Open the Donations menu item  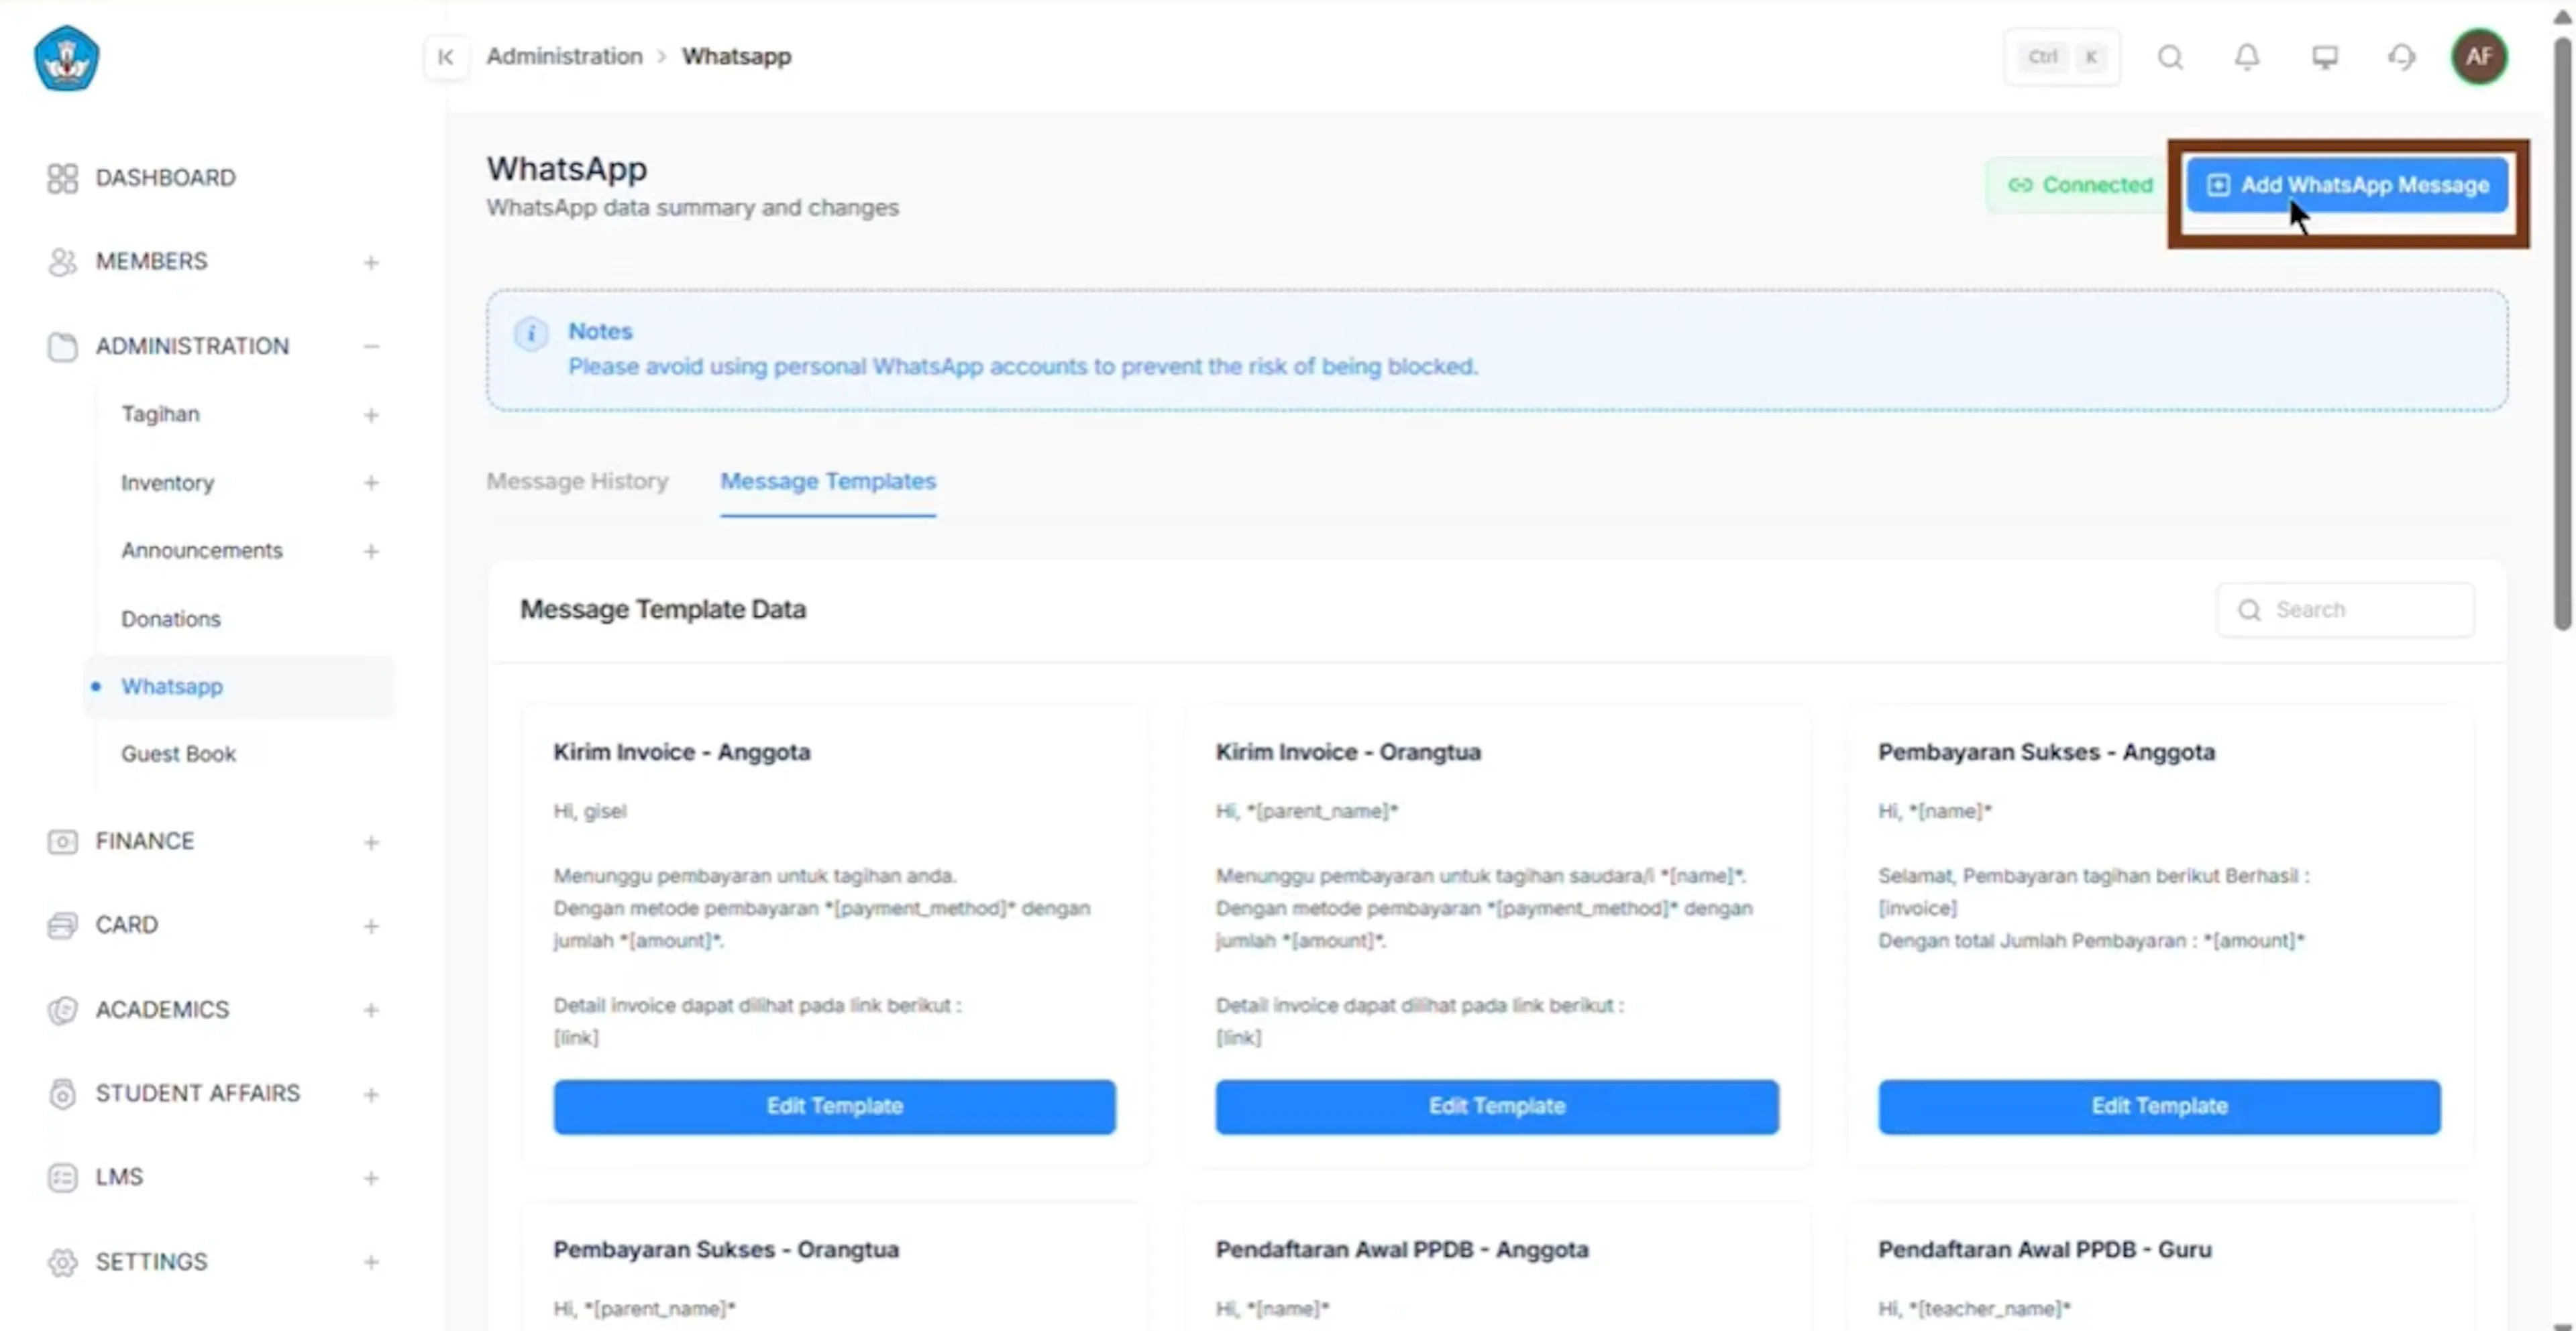(171, 620)
